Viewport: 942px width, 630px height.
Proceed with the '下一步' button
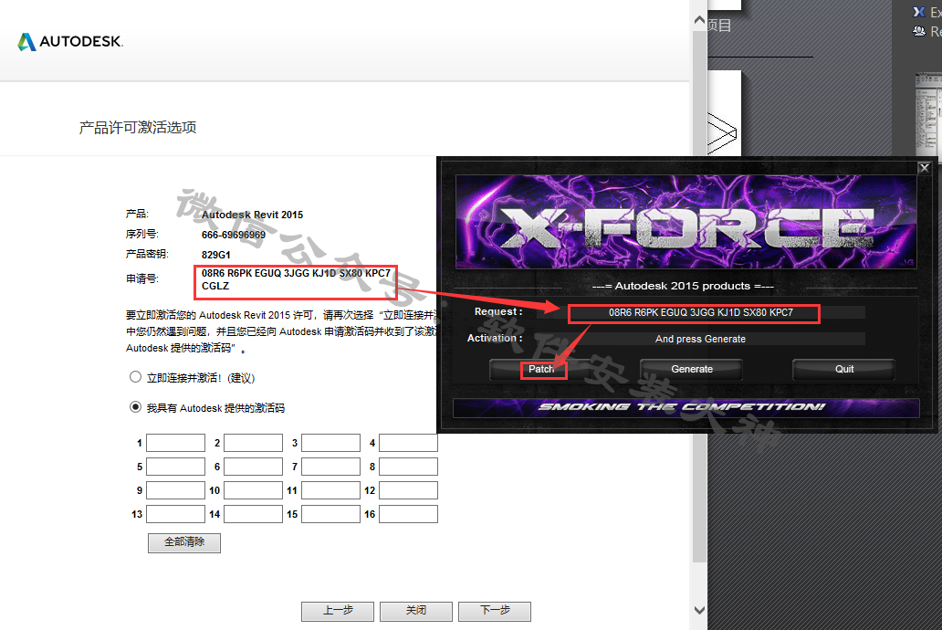point(495,611)
